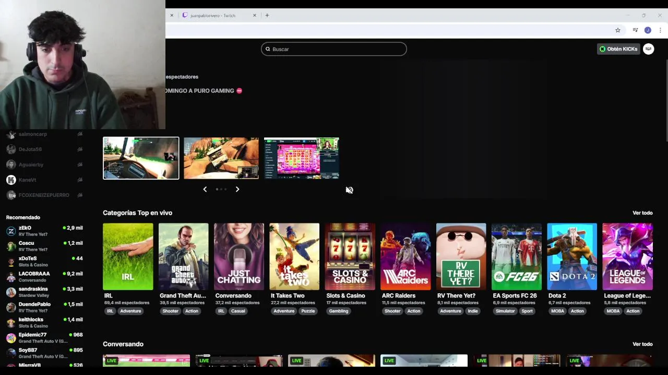Open Aguaierby offline channel avatar

(11, 165)
